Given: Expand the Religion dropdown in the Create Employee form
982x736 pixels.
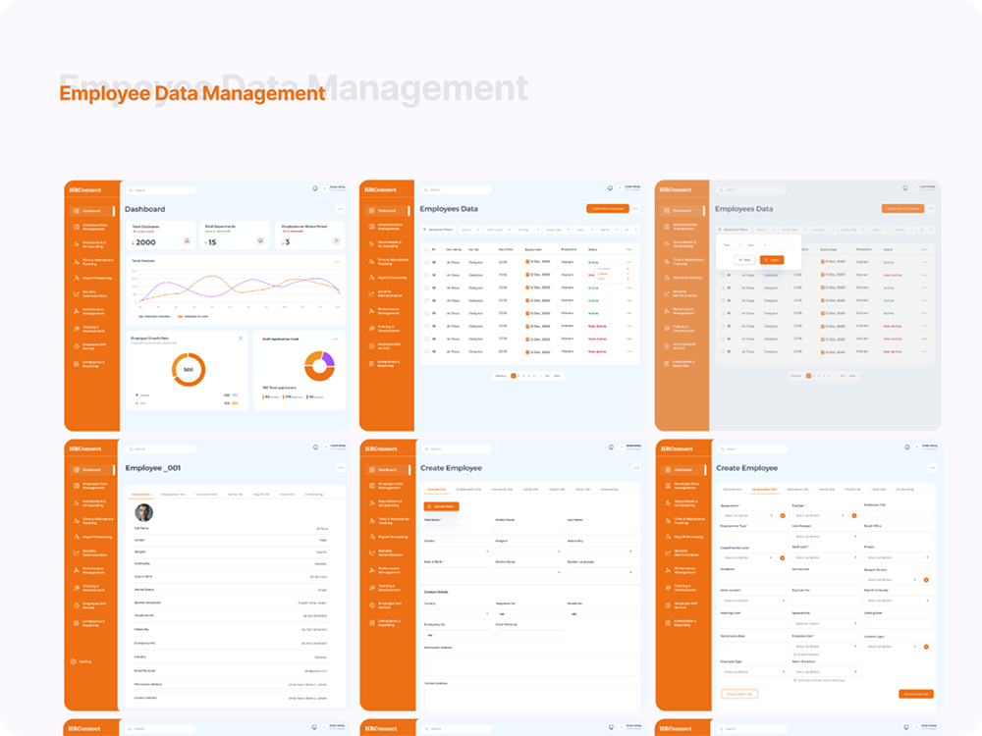Looking at the screenshot, I should [x=529, y=552].
